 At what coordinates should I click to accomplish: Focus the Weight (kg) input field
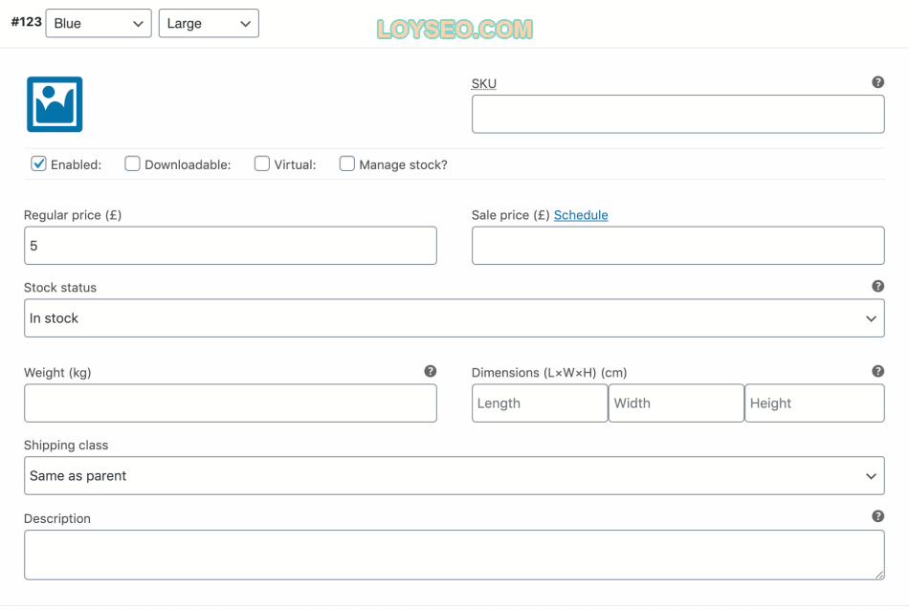pyautogui.click(x=231, y=403)
